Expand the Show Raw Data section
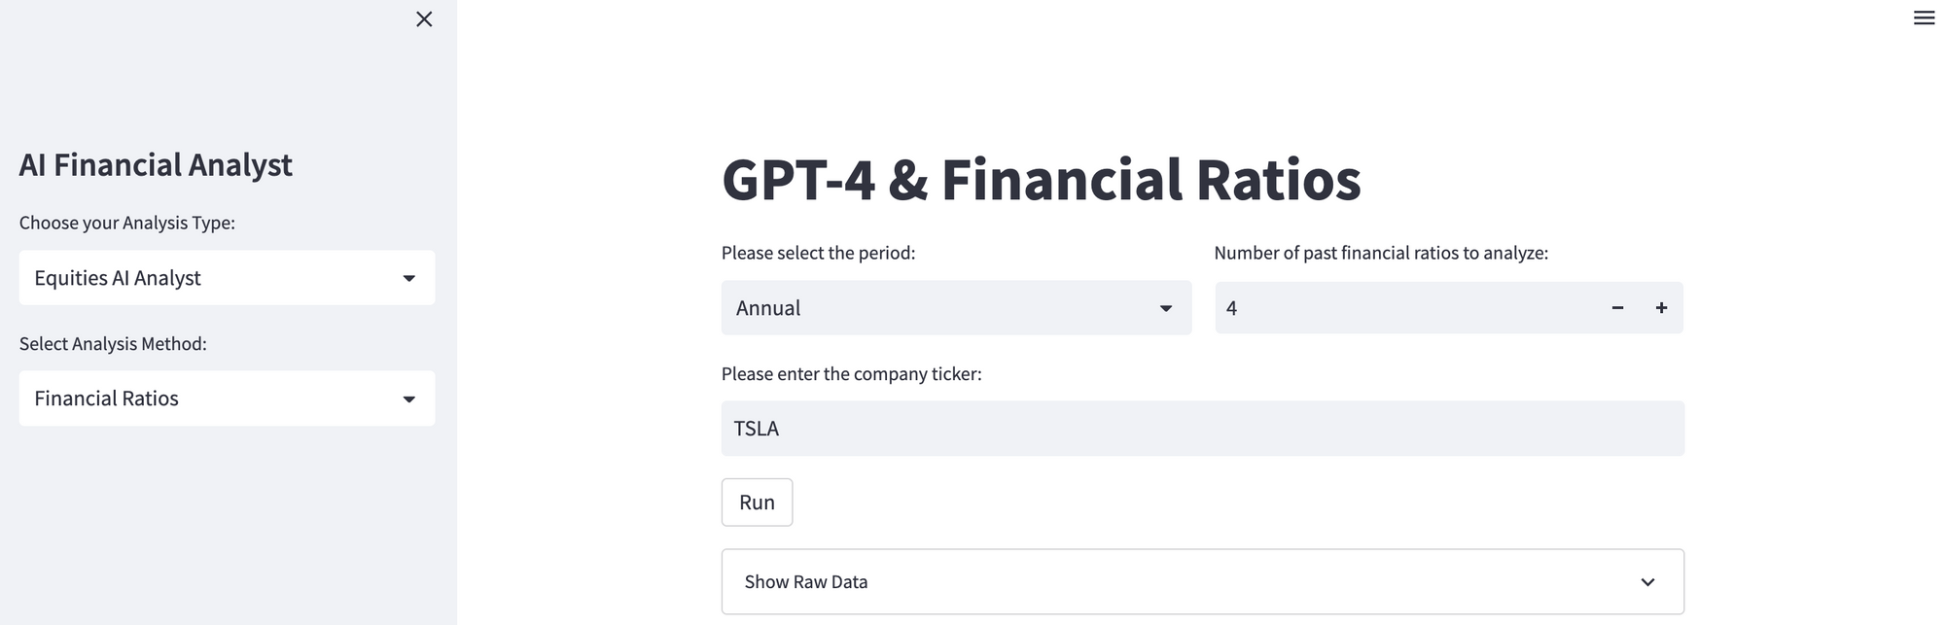This screenshot has width=1945, height=625. (x=1167, y=582)
